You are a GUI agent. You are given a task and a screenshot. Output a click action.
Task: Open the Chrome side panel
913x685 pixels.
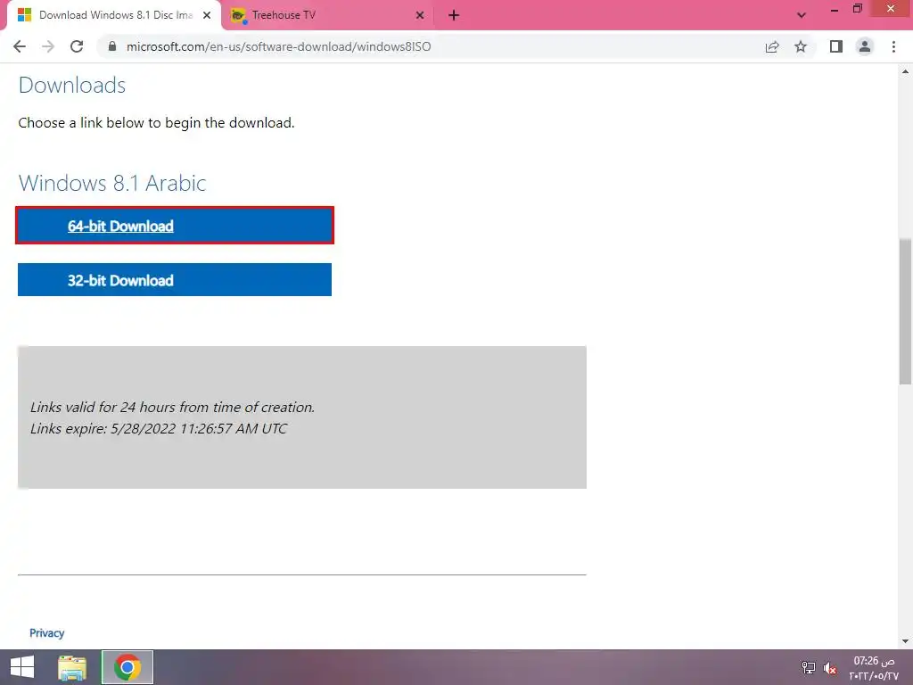click(836, 46)
